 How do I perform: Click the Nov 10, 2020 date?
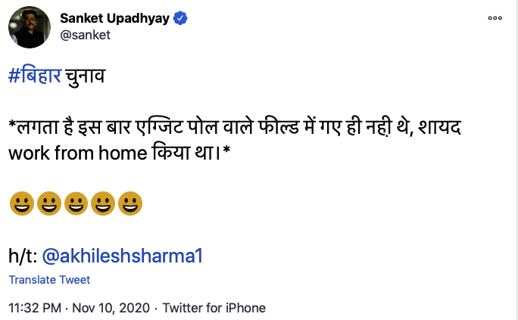click(110, 308)
